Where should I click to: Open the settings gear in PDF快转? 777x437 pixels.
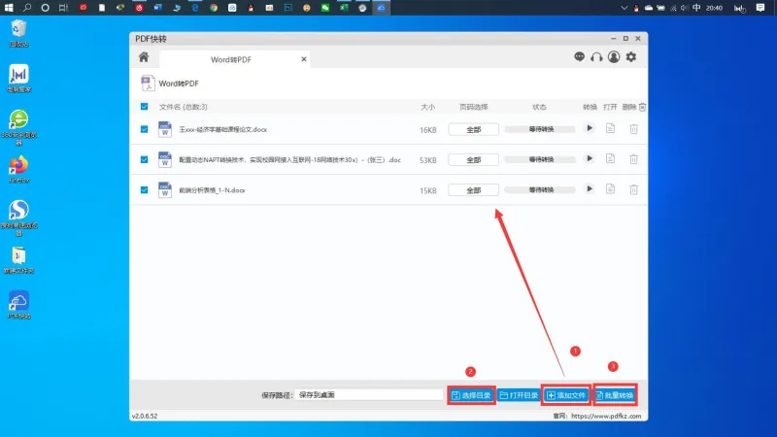pos(630,57)
